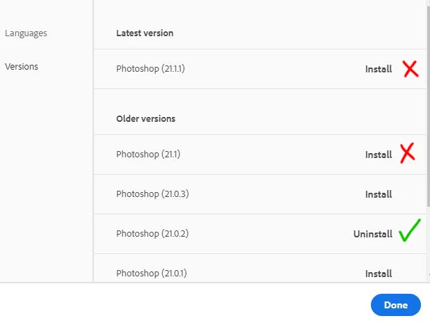The width and height of the screenshot is (430, 323).
Task: Select the Photoshop (21.0.1) version label
Action: coord(152,274)
